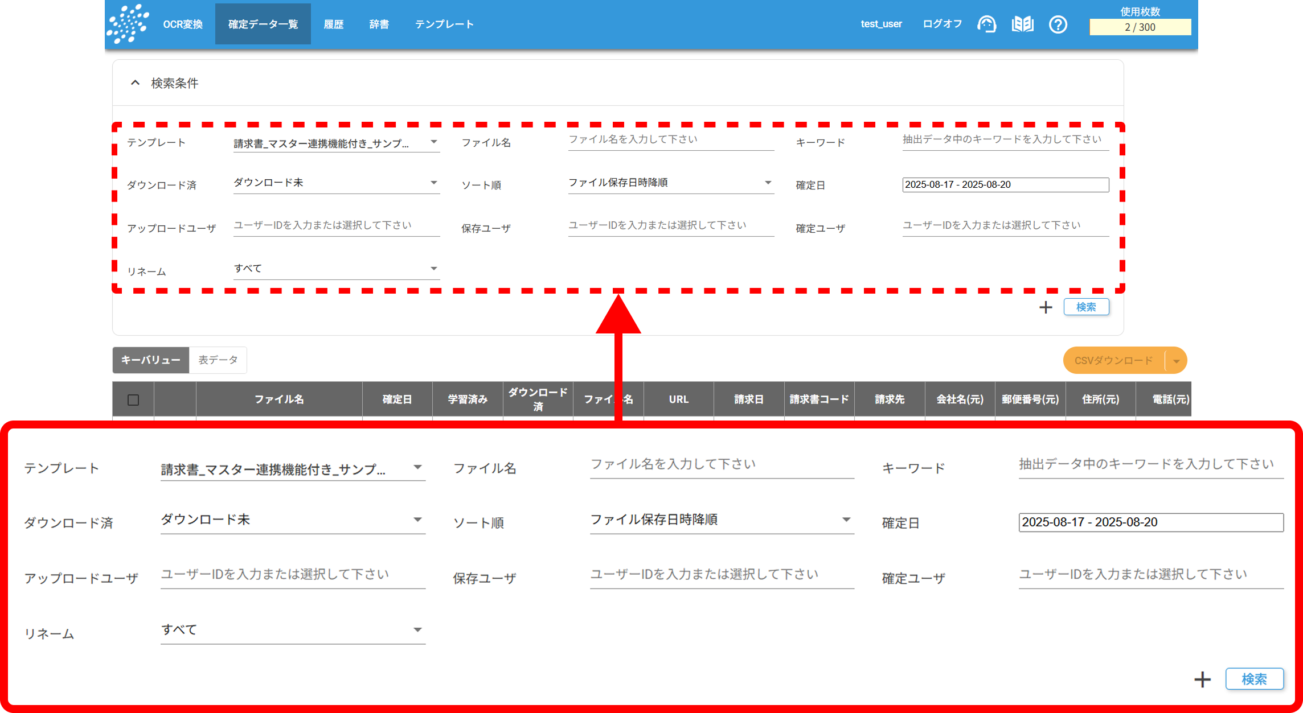Screen dimensions: 1303x713
Task: Open the manual book icon
Action: pos(1022,24)
